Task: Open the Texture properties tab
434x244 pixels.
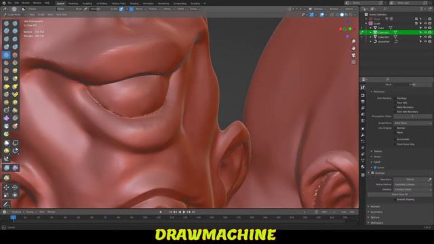Action: tap(363, 175)
